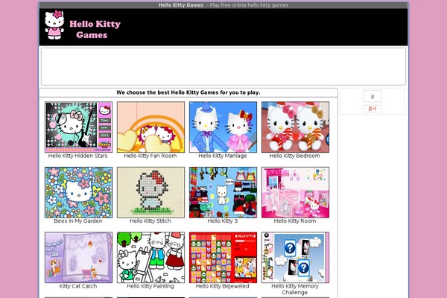Click the Hello Kitty Fan Room text link
447x298 pixels.
(150, 156)
